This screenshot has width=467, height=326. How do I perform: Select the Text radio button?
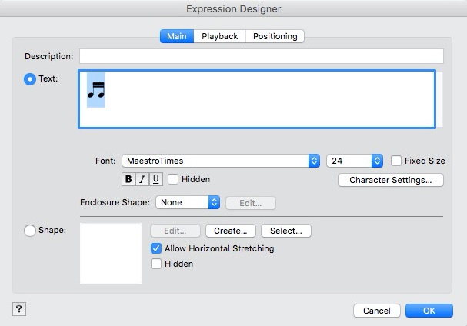pyautogui.click(x=31, y=78)
